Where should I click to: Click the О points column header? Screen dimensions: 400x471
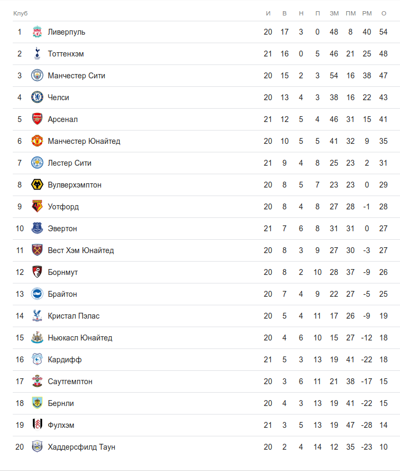click(384, 13)
